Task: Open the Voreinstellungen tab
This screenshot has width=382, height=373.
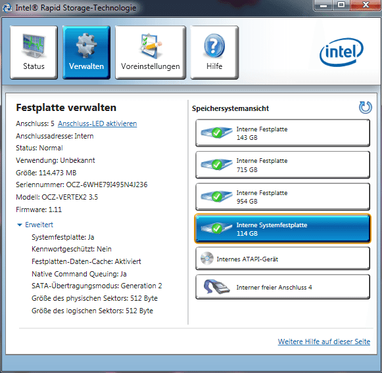Action: (151, 53)
